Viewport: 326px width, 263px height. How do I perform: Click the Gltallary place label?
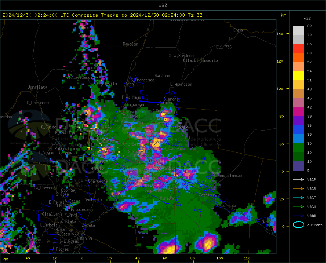(52, 214)
